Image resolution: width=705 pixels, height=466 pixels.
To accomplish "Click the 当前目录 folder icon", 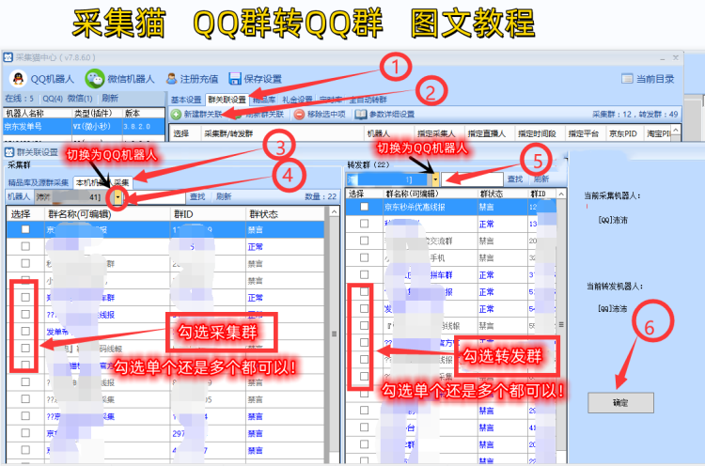I will click(x=627, y=79).
